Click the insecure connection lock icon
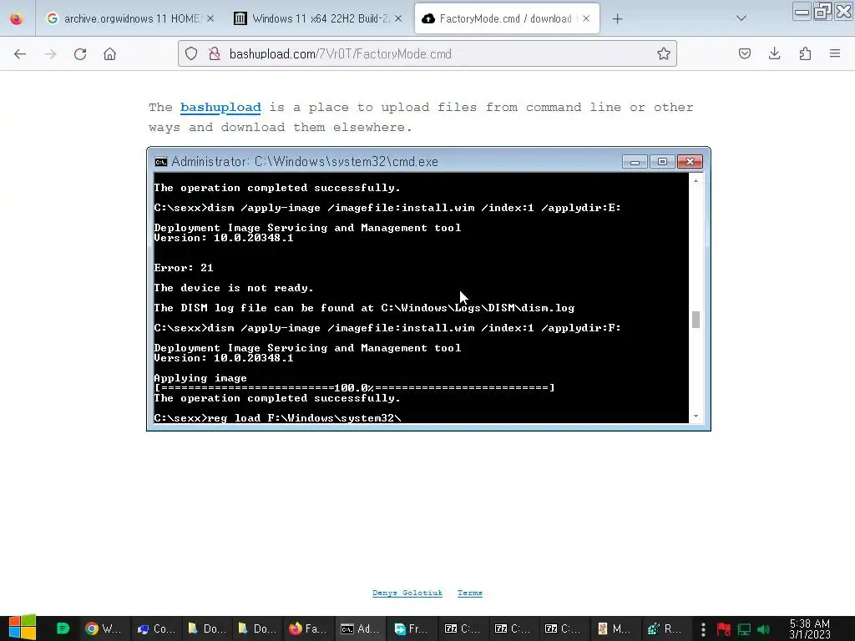The height and width of the screenshot is (641, 855). tap(215, 53)
